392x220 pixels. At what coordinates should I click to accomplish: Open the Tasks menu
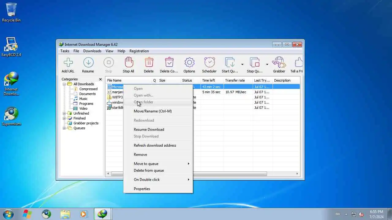click(65, 51)
